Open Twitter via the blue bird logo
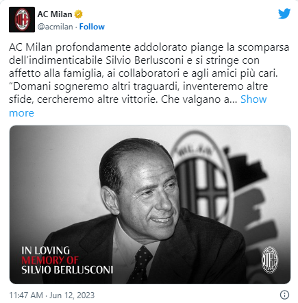The image size is (298, 303). pos(284,14)
